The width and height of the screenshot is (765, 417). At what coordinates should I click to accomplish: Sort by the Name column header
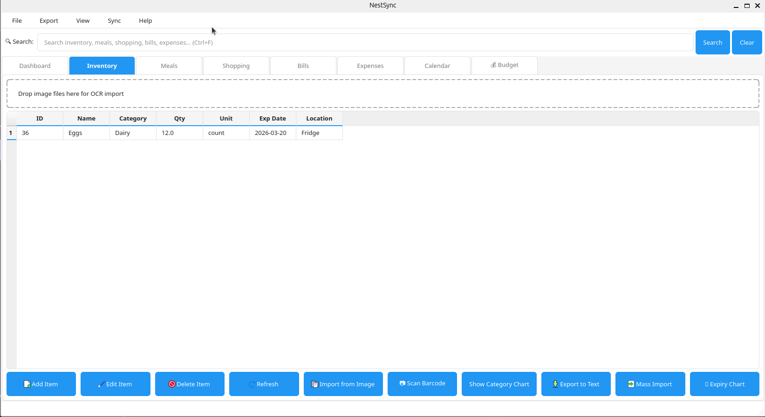coord(86,118)
